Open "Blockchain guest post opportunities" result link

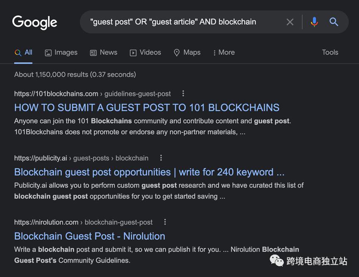coord(149,172)
